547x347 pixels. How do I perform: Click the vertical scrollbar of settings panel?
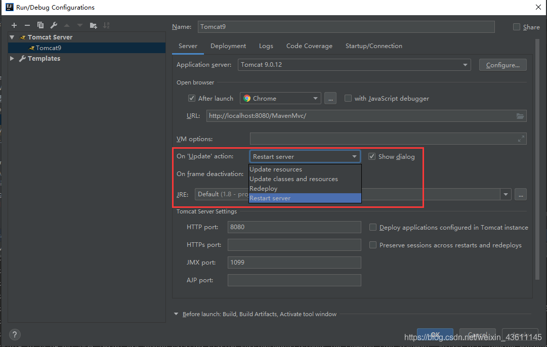point(537,159)
